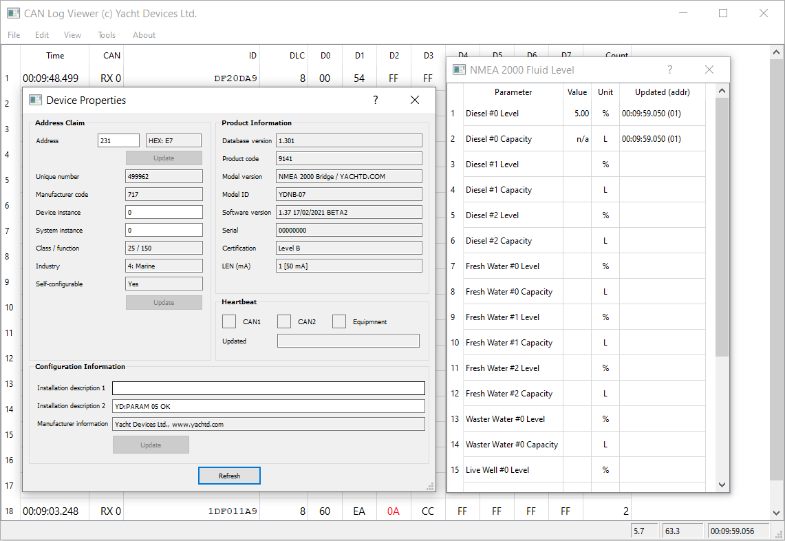Click the Installation description 1 input field

tap(268, 388)
